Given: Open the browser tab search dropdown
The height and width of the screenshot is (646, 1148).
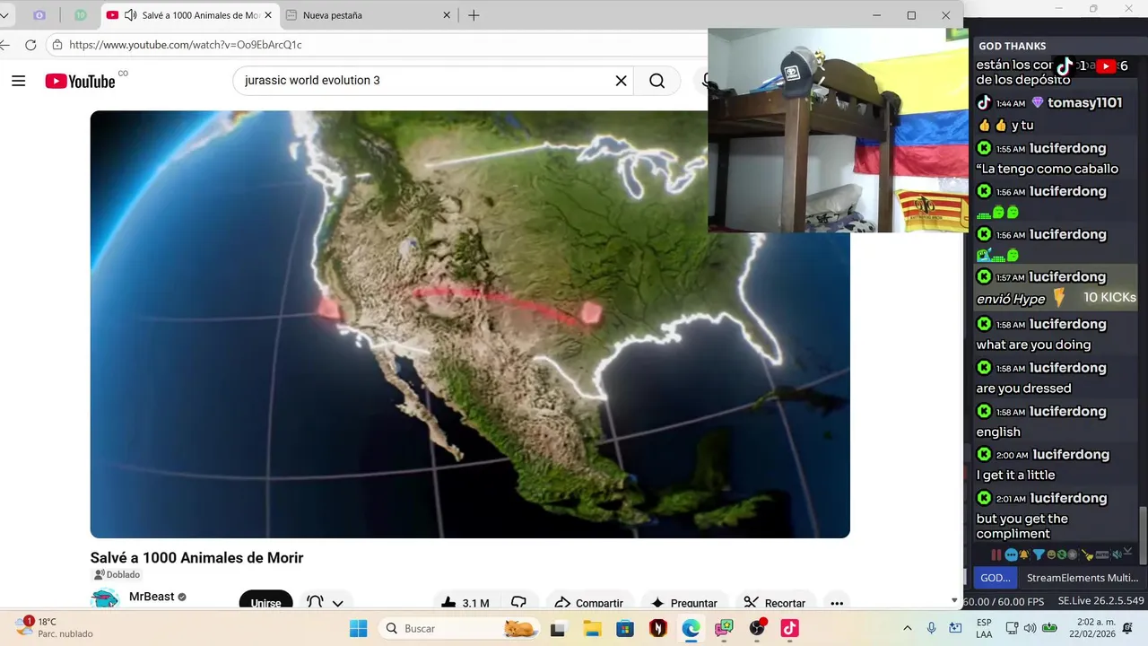Looking at the screenshot, I should pyautogui.click(x=4, y=15).
